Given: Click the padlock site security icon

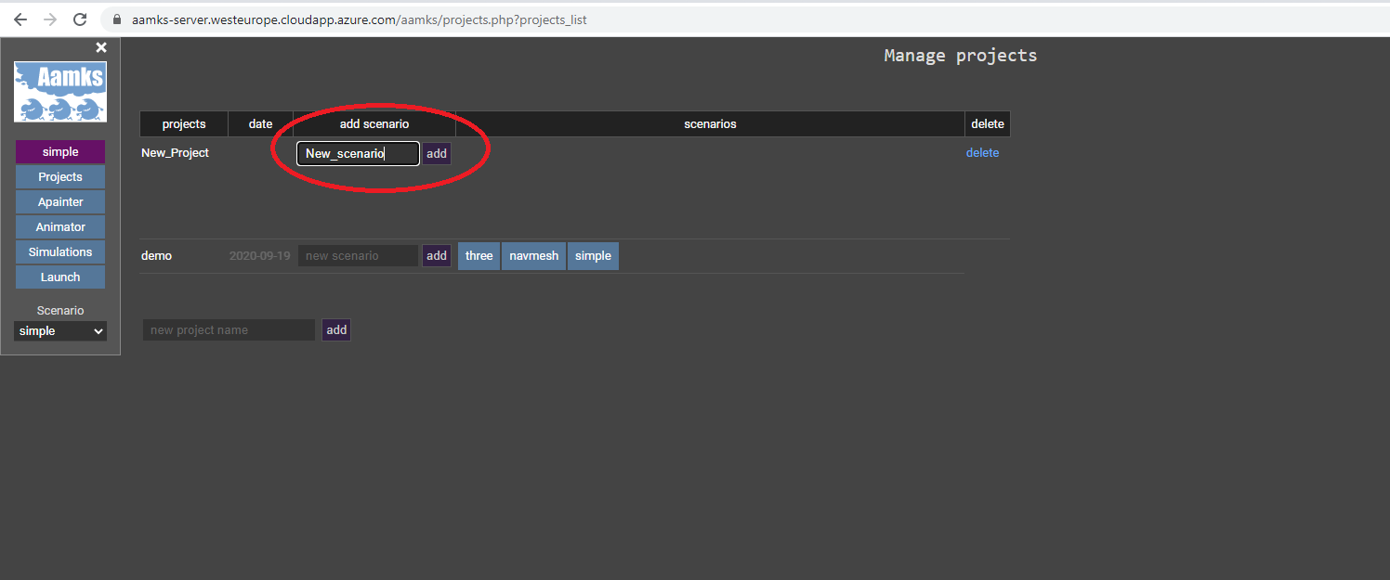Looking at the screenshot, I should (116, 19).
